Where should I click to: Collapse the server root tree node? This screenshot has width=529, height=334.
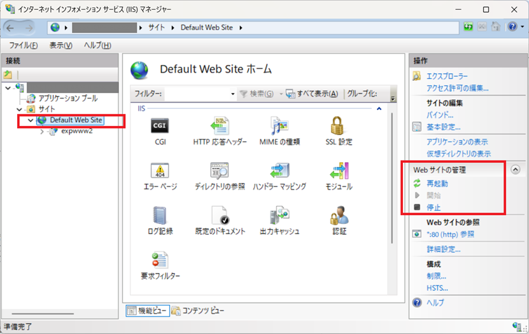(x=8, y=88)
